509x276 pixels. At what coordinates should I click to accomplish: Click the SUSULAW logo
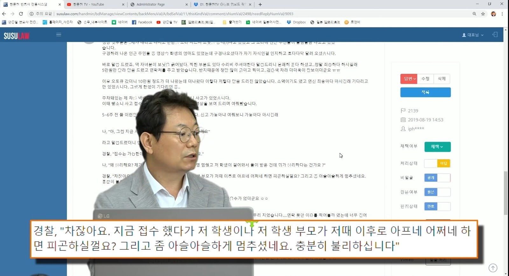17,36
